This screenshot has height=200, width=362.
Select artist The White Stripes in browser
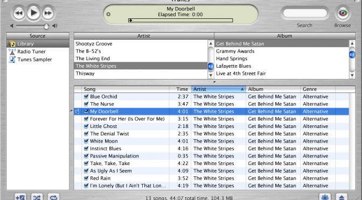point(141,66)
